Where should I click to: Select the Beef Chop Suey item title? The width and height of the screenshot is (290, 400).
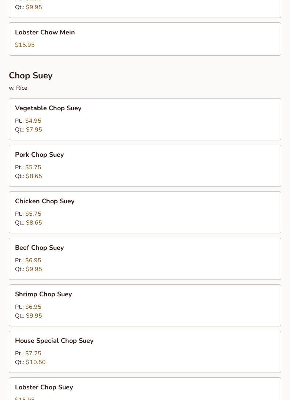point(39,248)
